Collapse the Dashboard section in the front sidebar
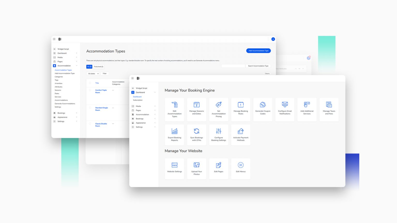 [155, 92]
